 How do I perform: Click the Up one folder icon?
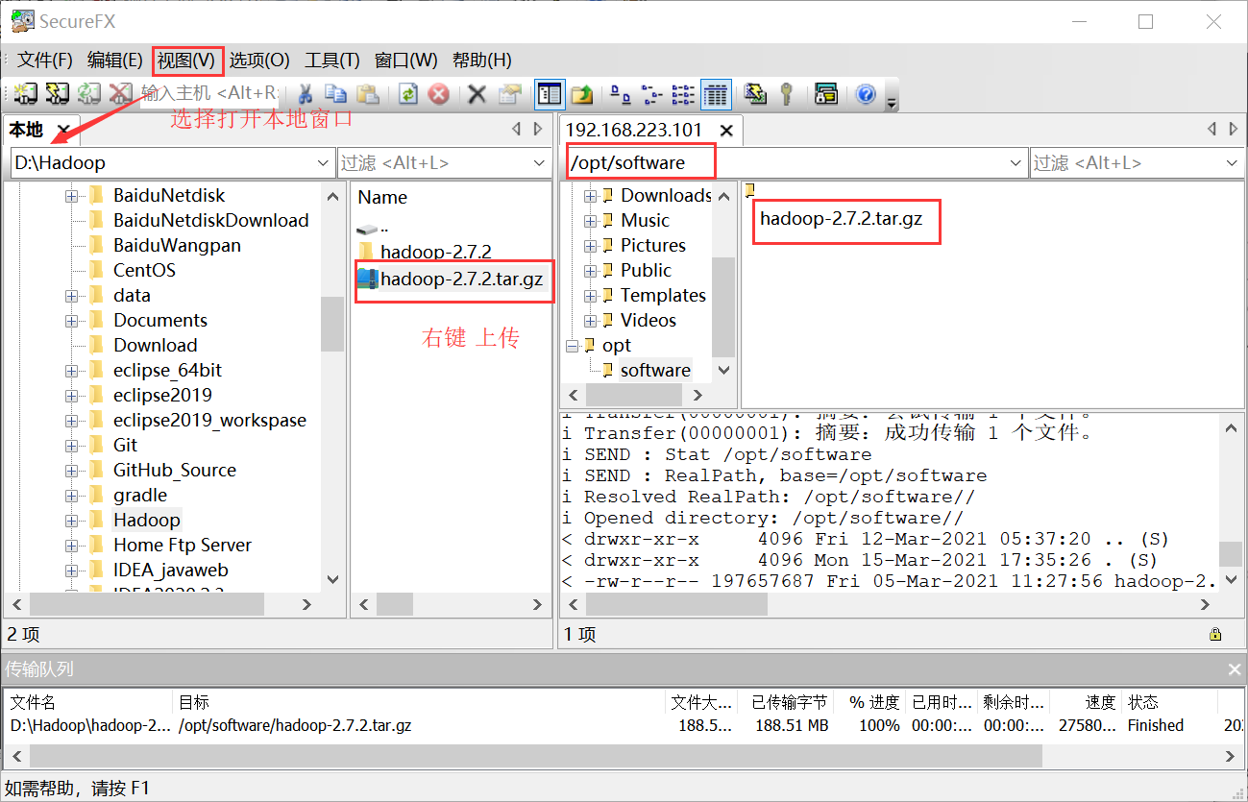click(582, 93)
